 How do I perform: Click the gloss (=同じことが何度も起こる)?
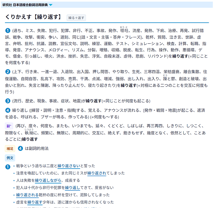[x=126, y=101]
